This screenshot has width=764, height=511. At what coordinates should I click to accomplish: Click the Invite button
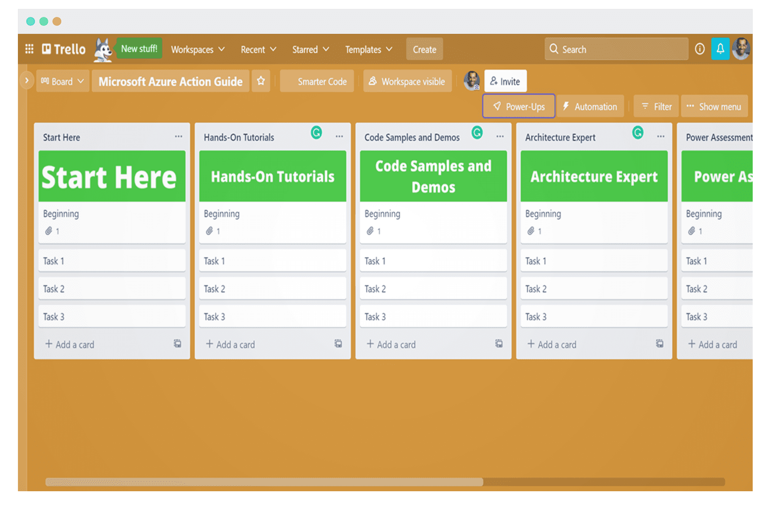tap(505, 81)
